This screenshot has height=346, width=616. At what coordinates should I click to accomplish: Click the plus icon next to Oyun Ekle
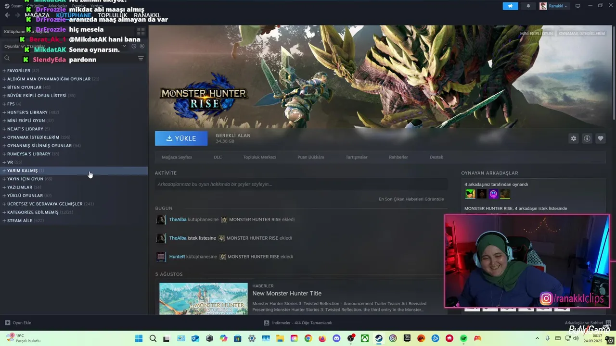7,323
